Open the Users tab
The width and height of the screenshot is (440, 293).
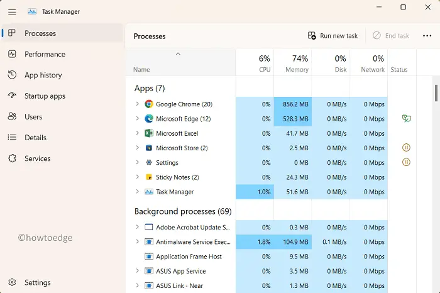point(62,116)
